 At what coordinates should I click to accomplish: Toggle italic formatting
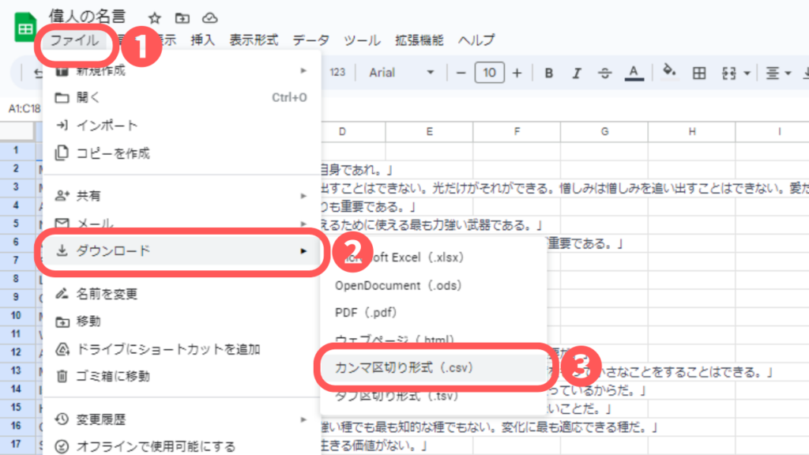(x=577, y=73)
